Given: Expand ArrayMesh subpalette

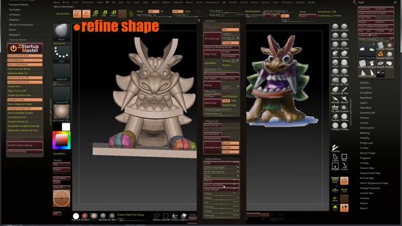Looking at the screenshot, I should (x=366, y=93).
